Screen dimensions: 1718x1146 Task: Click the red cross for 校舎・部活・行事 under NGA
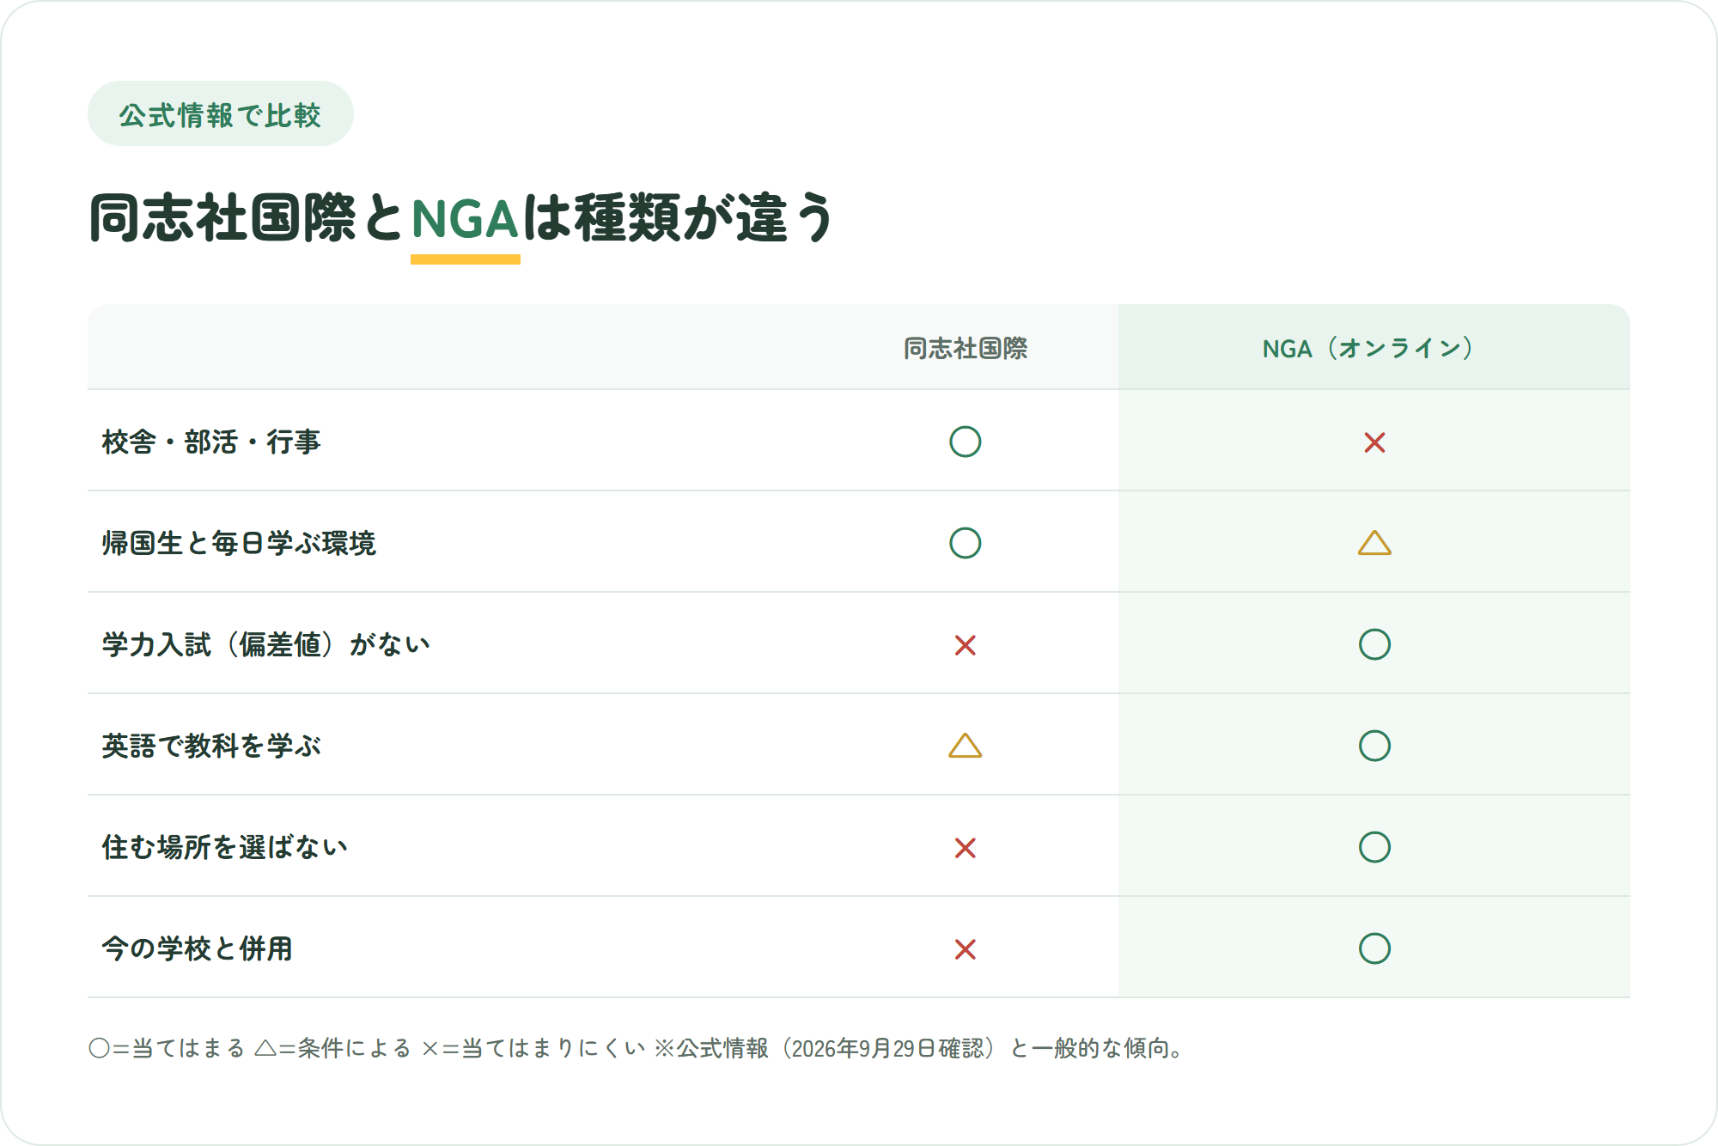pyautogui.click(x=1374, y=442)
